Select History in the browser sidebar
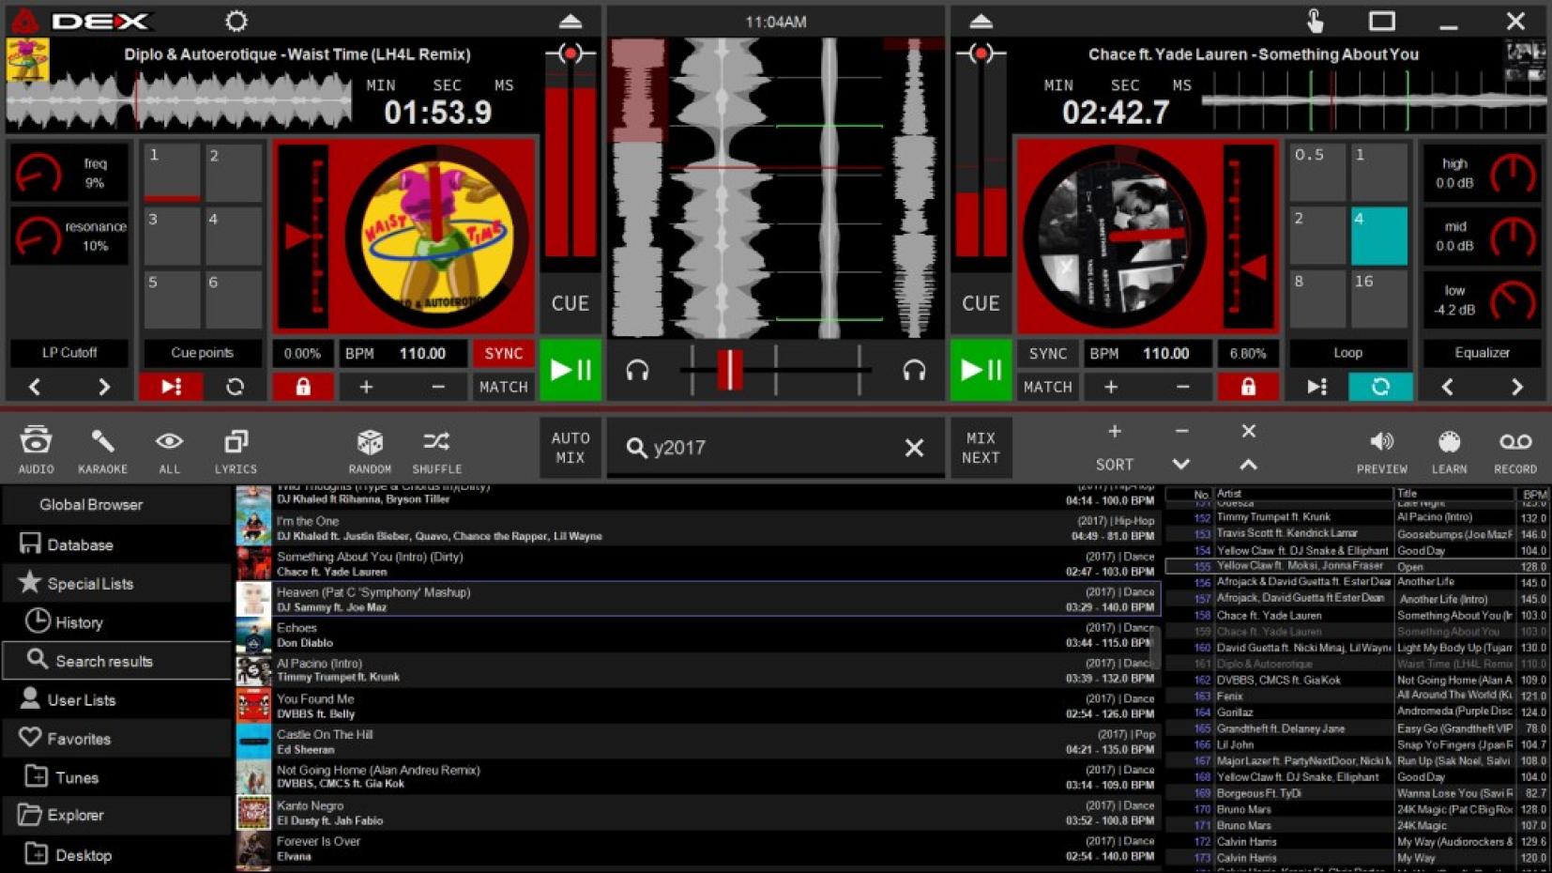Screen dimensions: 1552x873 click(79, 622)
